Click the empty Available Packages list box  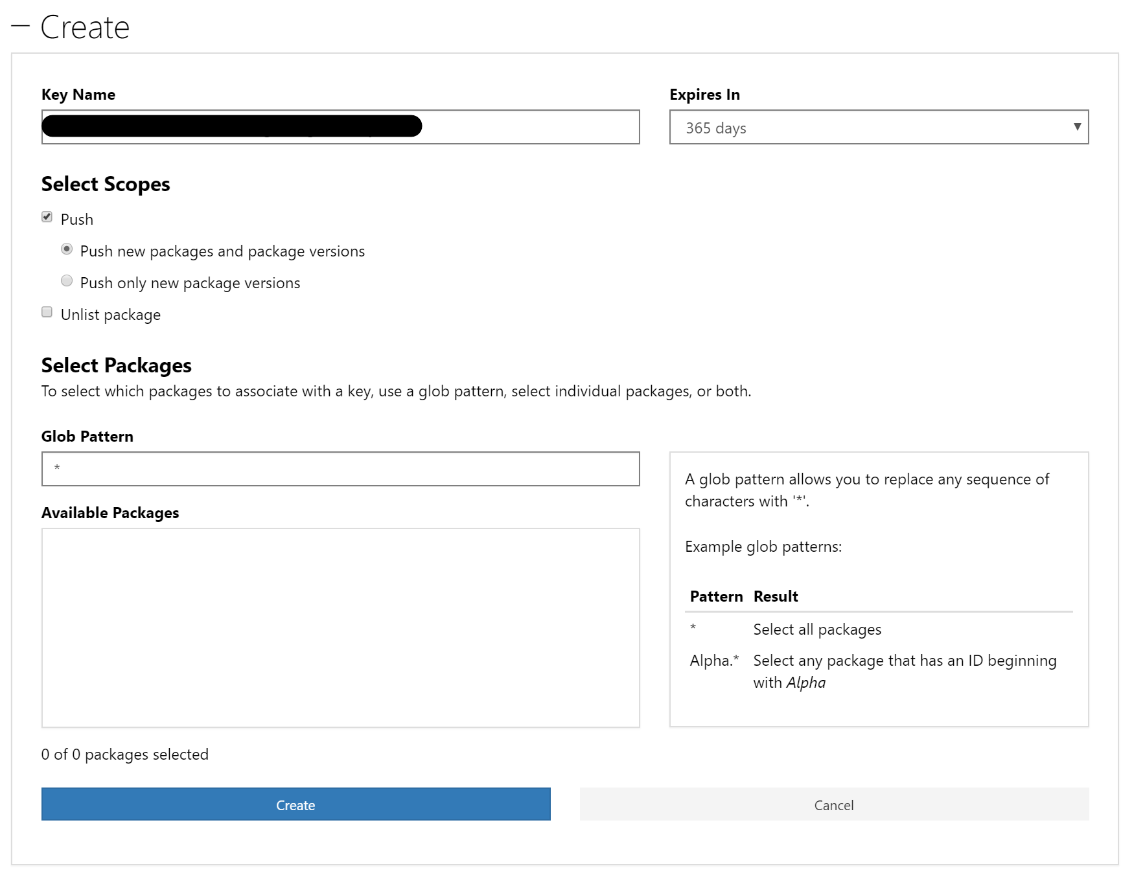[x=340, y=627]
